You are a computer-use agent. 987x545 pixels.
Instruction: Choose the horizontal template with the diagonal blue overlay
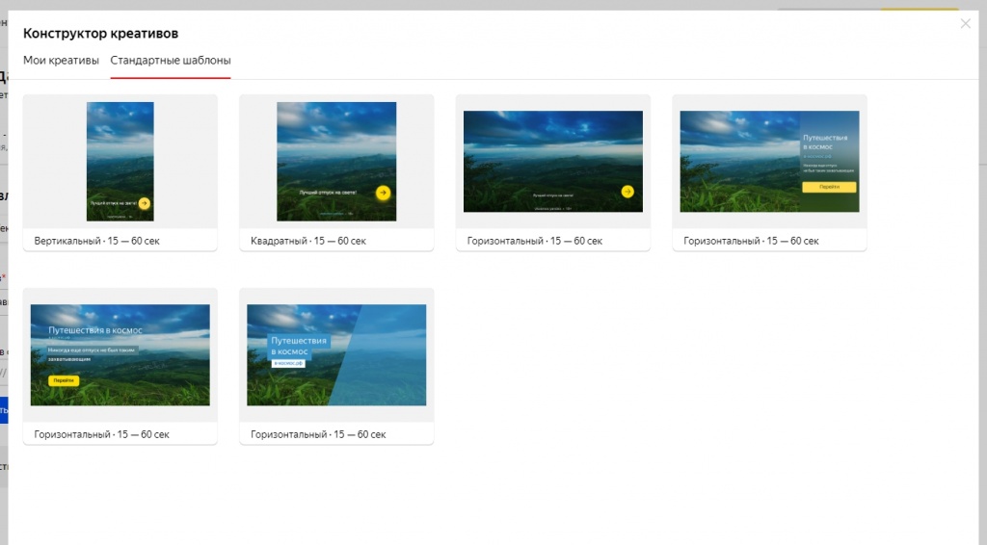336,354
